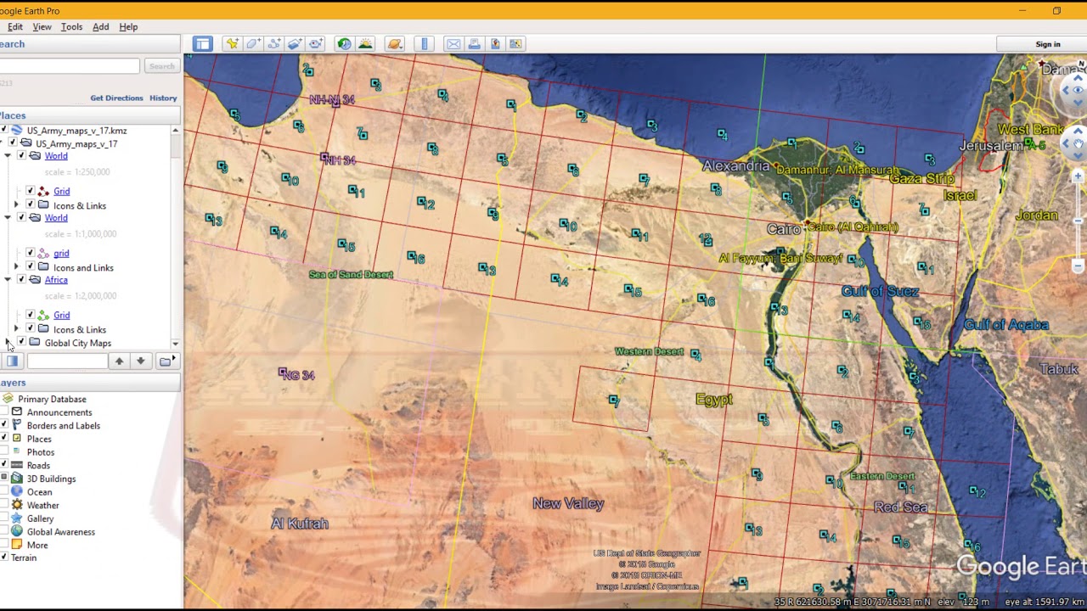The width and height of the screenshot is (1087, 611).
Task: Uncheck the US_Army_maps_v_17.kmz checkbox
Action: [3, 131]
